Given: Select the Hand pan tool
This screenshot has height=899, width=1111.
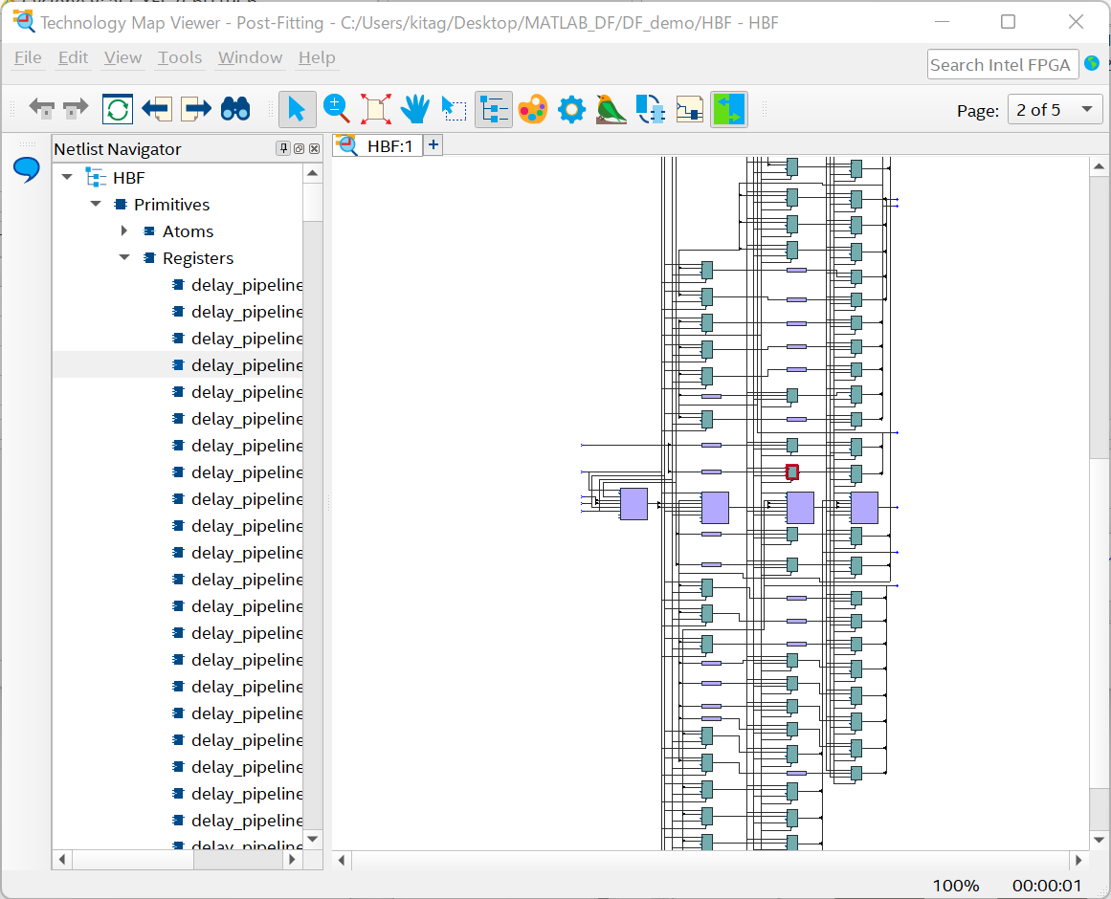Looking at the screenshot, I should (414, 109).
